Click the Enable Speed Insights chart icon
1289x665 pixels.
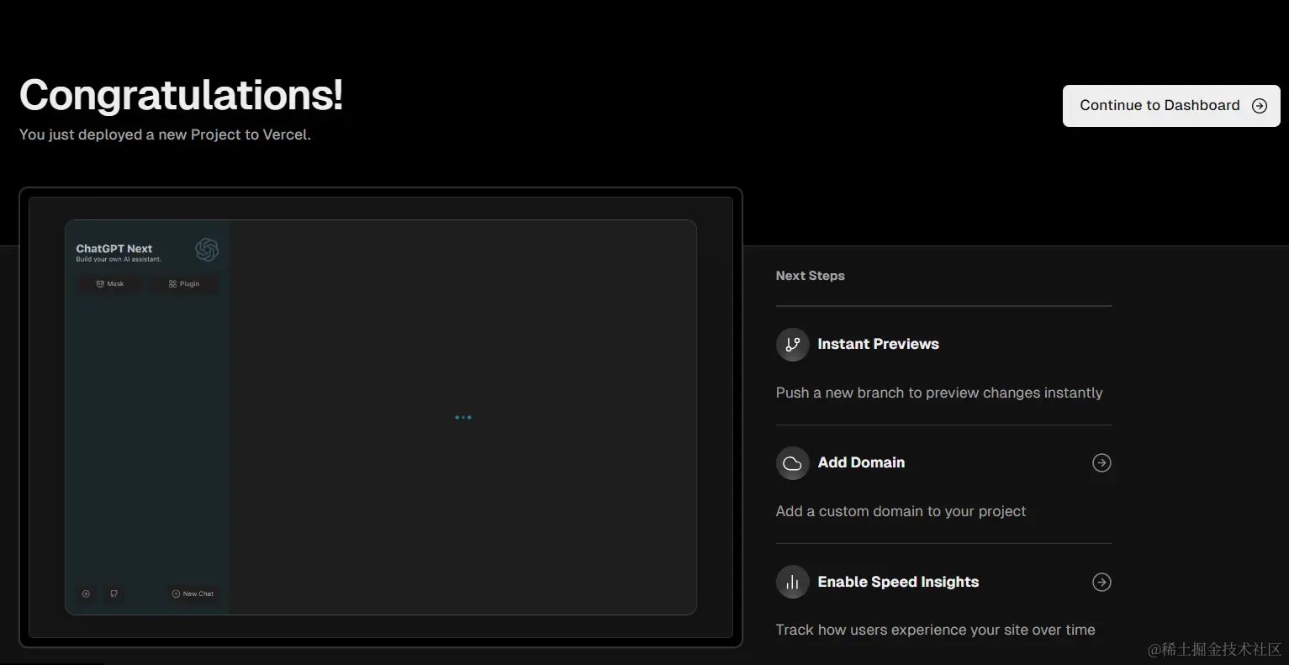(792, 582)
